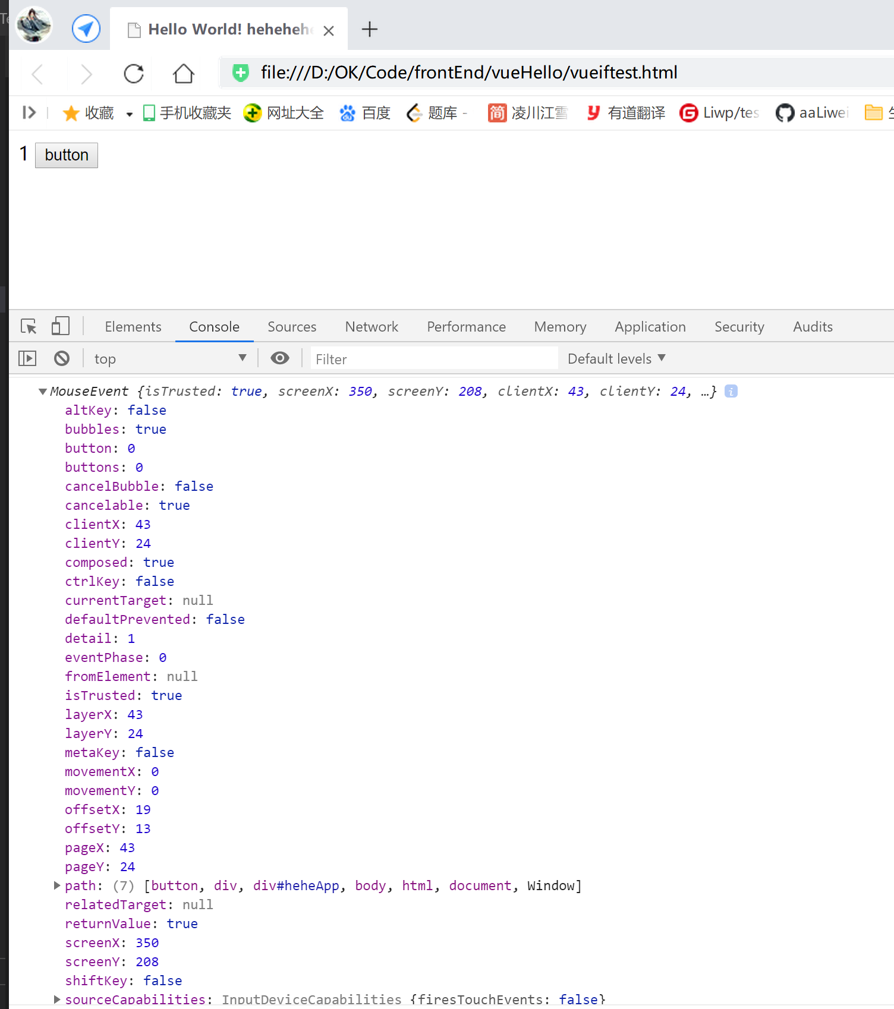Switch to the Performance tab

(466, 327)
